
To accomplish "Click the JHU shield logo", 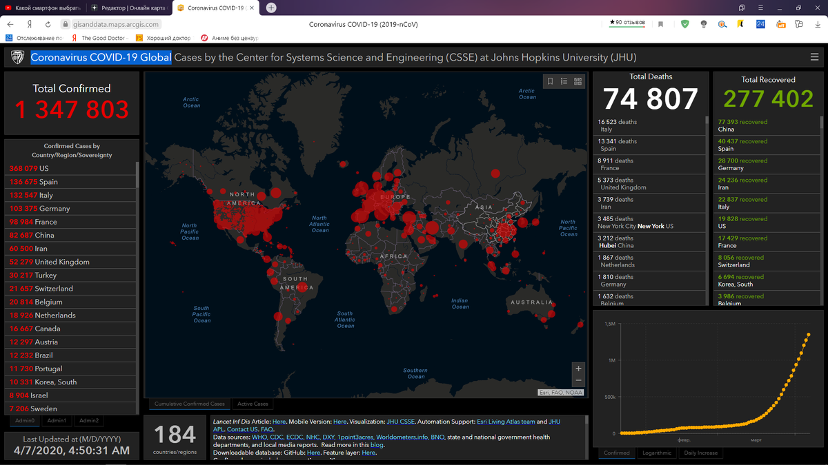I will click(x=17, y=57).
